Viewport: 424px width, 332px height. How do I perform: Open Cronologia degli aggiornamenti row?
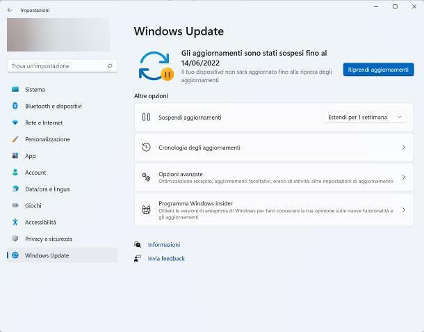274,148
